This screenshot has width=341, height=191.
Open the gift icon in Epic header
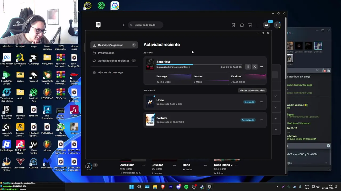coord(242,25)
